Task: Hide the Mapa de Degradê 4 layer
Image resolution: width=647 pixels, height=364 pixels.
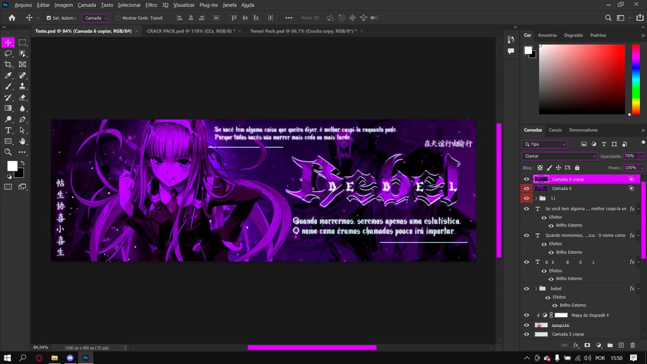Action: pyautogui.click(x=527, y=315)
